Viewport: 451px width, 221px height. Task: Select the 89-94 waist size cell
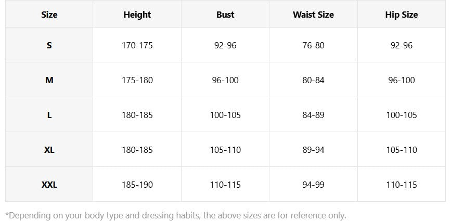[313, 150]
